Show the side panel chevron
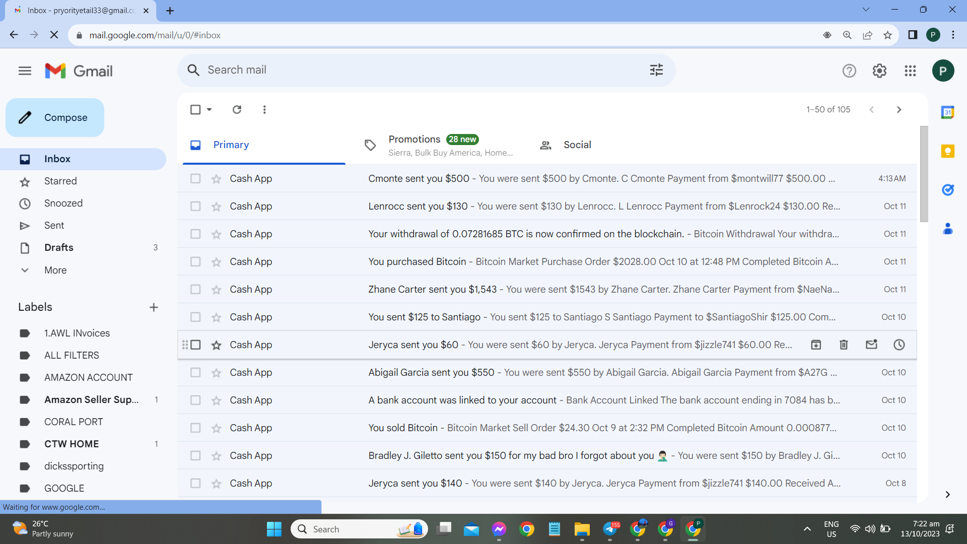Viewport: 967px width, 544px height. point(947,495)
